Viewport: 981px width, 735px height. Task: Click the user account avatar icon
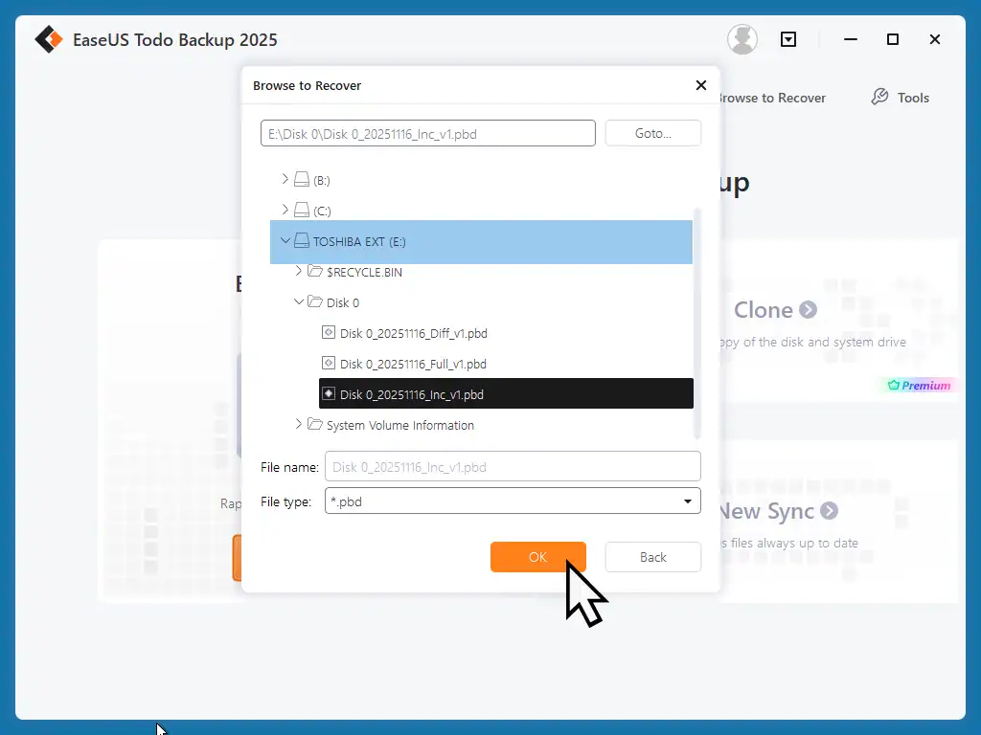(742, 39)
